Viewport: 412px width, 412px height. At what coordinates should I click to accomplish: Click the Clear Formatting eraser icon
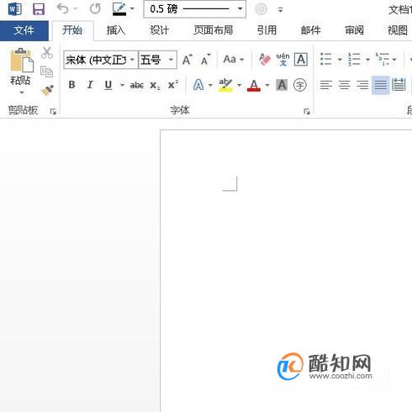tap(265, 60)
